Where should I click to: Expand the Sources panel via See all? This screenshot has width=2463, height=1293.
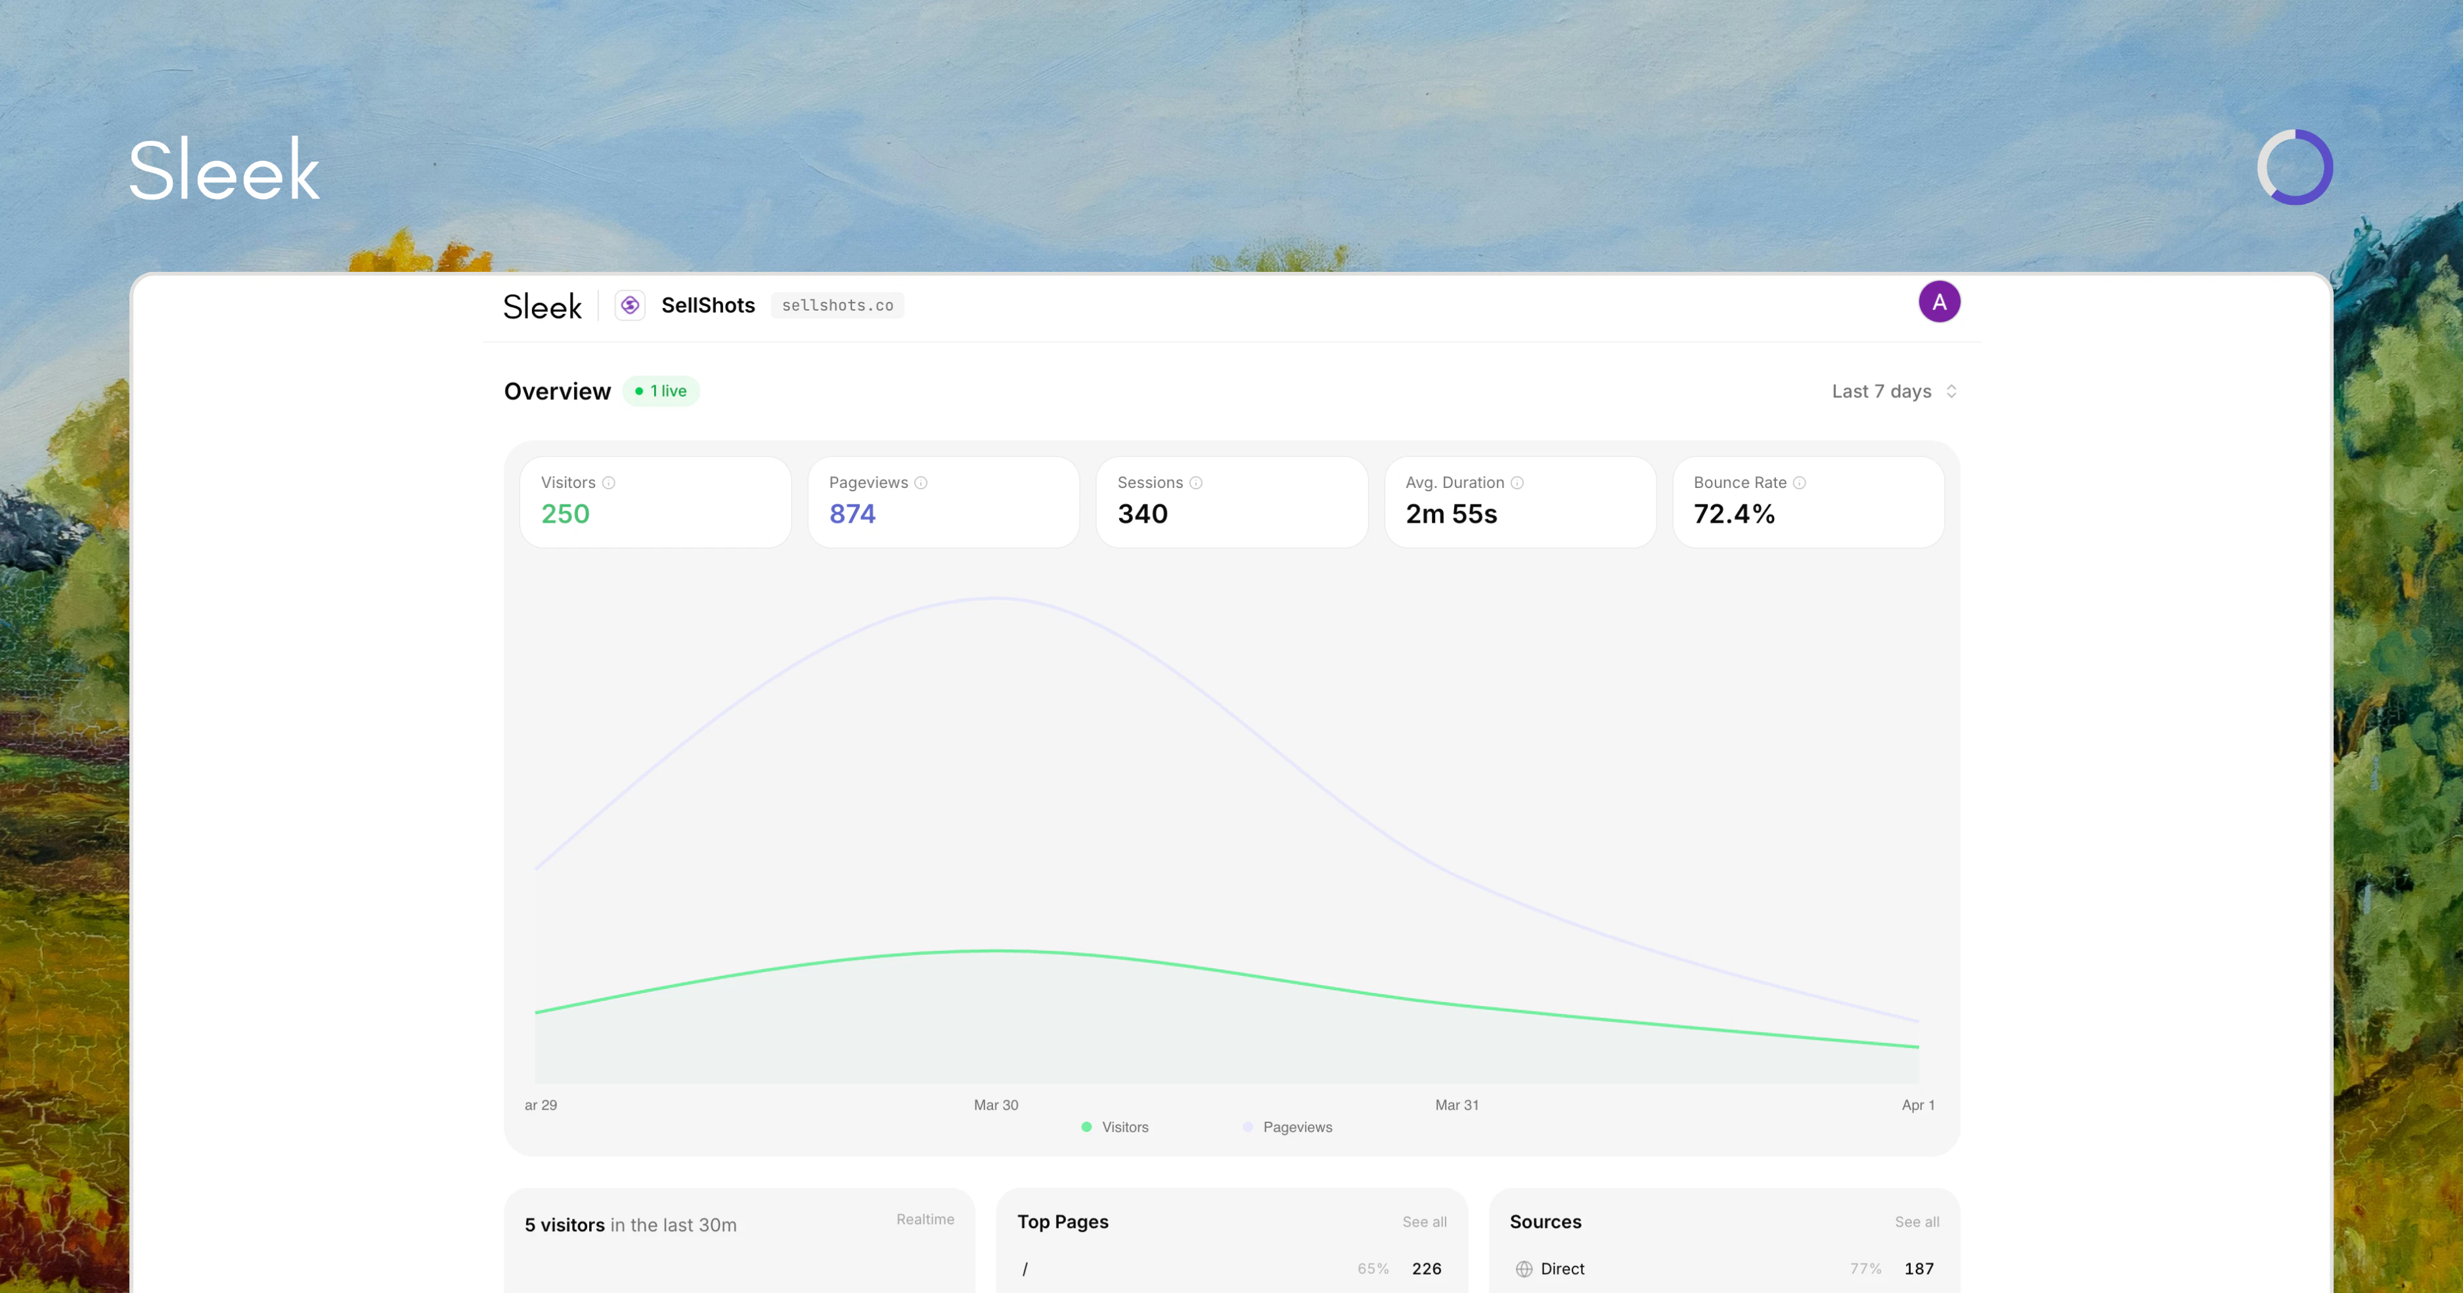point(1917,1221)
